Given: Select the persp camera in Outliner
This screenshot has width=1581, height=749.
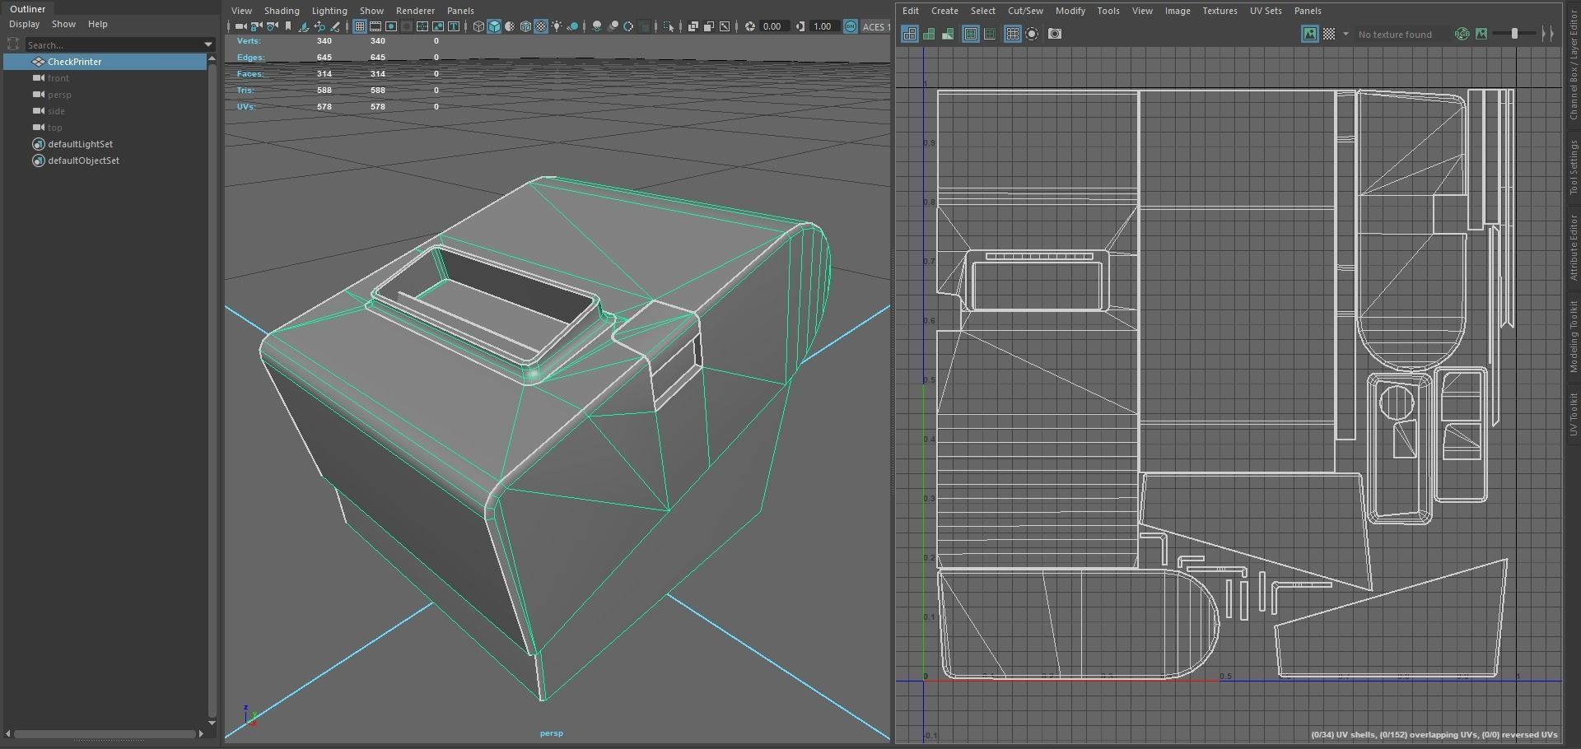Looking at the screenshot, I should pos(59,95).
